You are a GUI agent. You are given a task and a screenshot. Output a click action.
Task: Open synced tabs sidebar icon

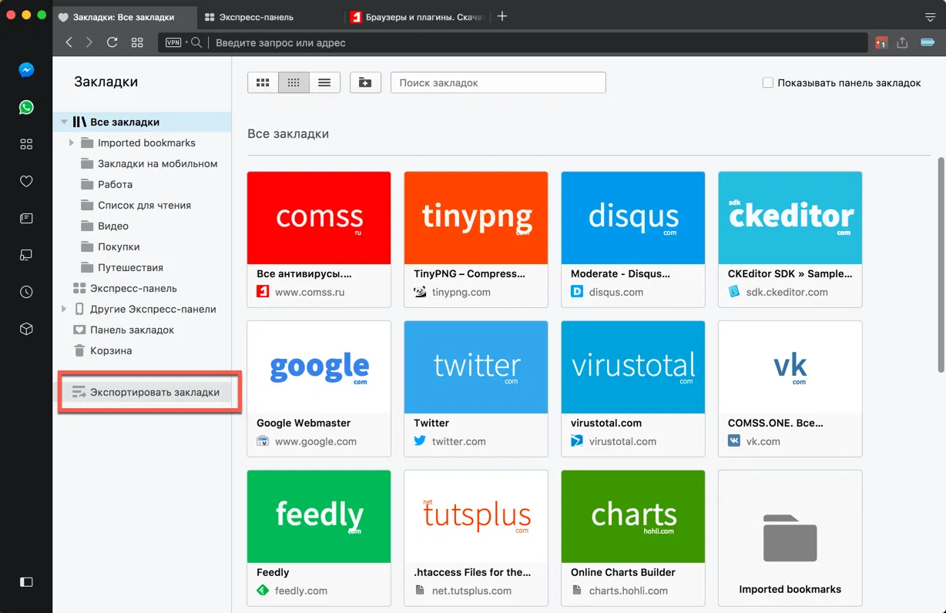pyautogui.click(x=26, y=255)
